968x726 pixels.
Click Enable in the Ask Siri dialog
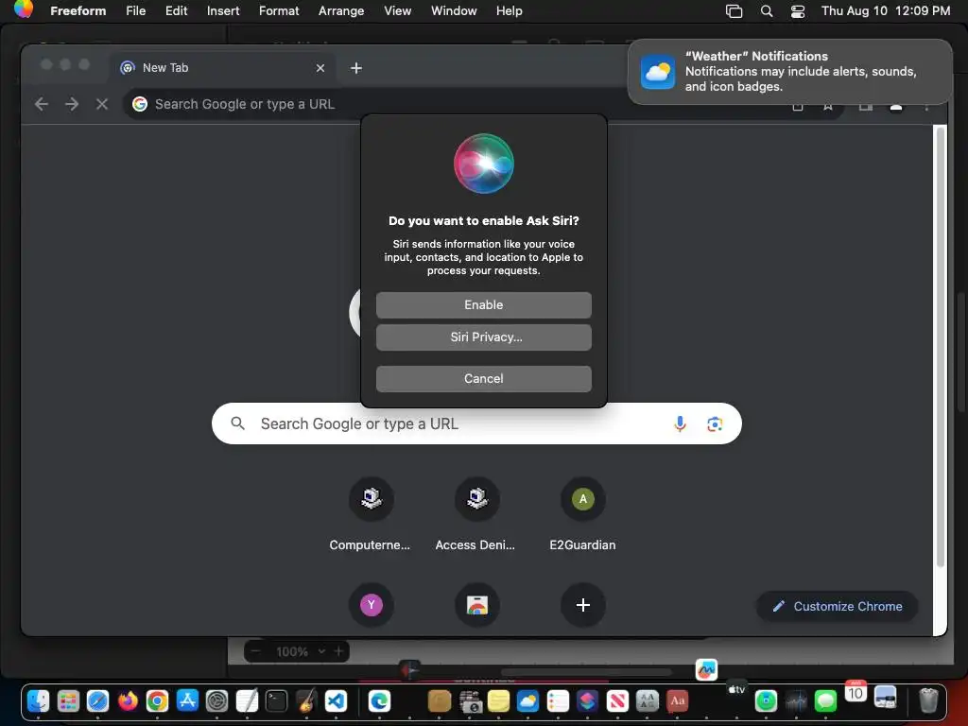point(483,305)
